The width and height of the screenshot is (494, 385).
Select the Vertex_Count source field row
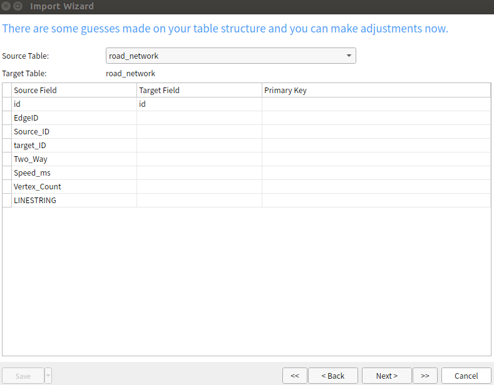pyautogui.click(x=74, y=186)
